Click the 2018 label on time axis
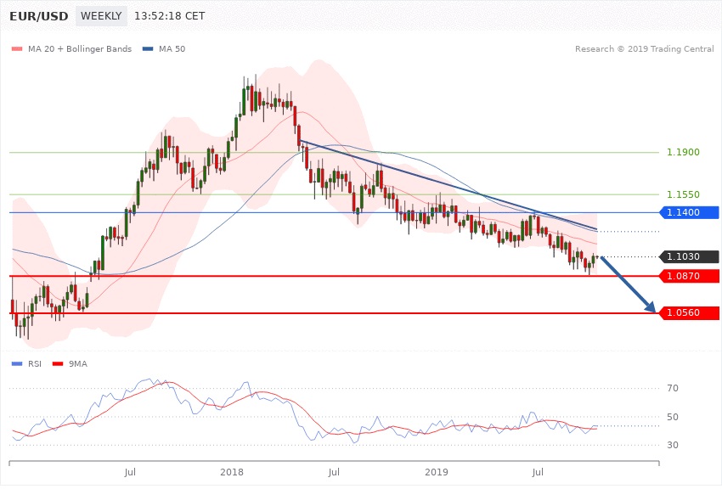The height and width of the screenshot is (489, 722). tap(231, 471)
